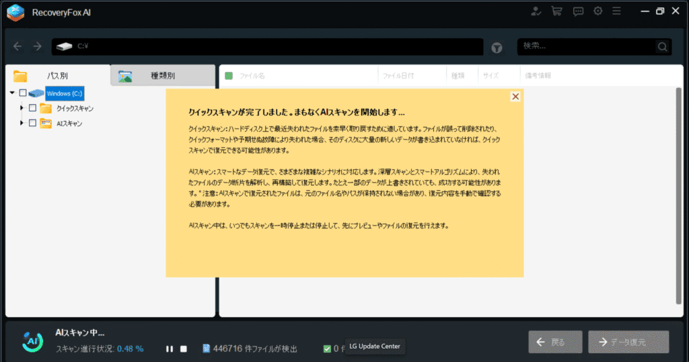Click the AIスキャン folder icon
This screenshot has height=362, width=689.
pyautogui.click(x=46, y=124)
